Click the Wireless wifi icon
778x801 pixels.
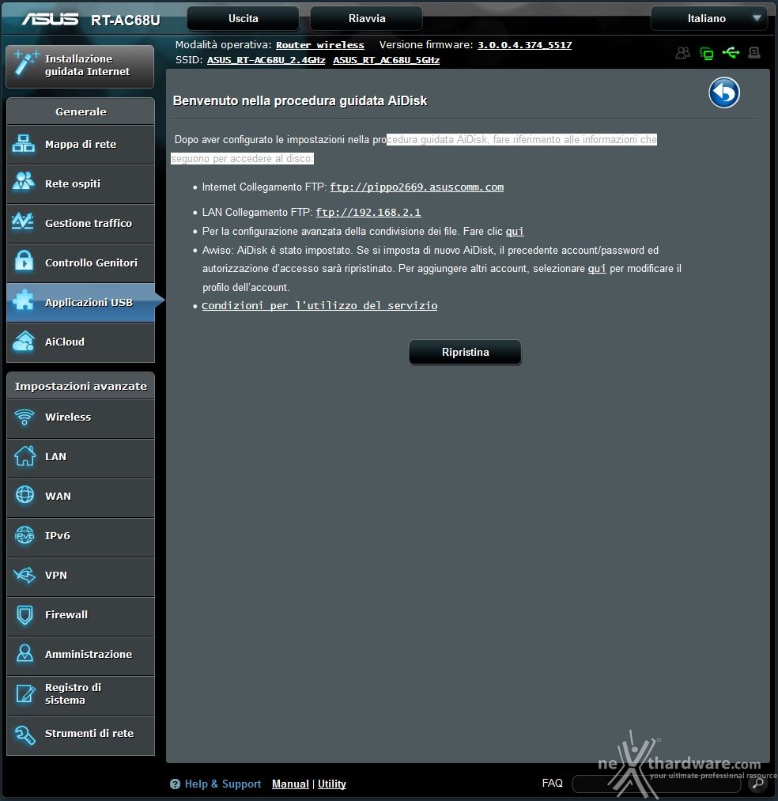tap(24, 418)
